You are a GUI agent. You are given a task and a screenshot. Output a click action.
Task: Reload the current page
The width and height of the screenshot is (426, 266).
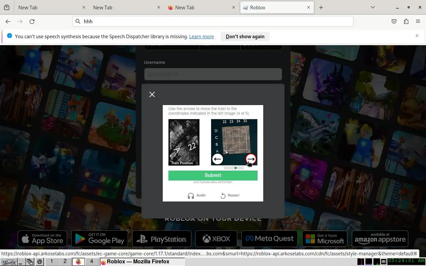tap(32, 21)
